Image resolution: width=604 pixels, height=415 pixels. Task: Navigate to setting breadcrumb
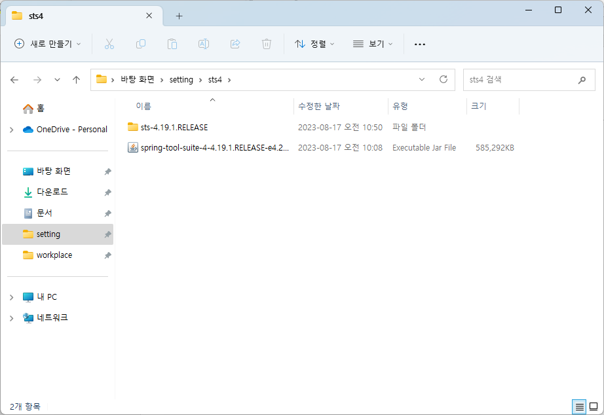tap(181, 79)
